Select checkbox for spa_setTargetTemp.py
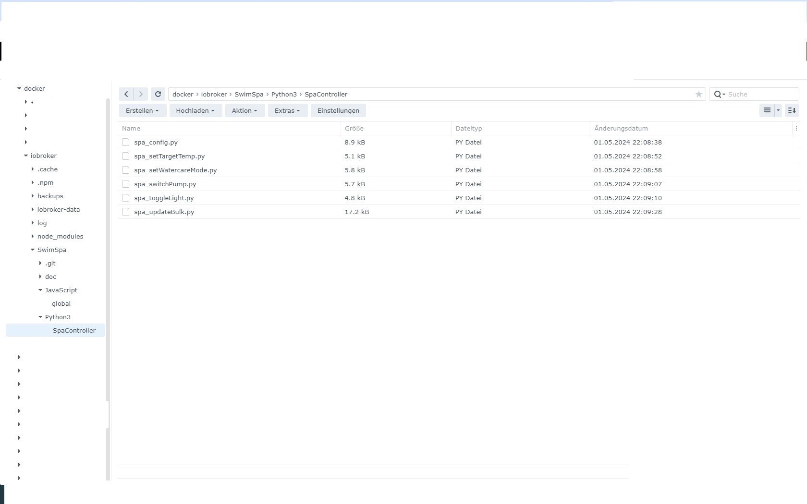 tap(126, 156)
